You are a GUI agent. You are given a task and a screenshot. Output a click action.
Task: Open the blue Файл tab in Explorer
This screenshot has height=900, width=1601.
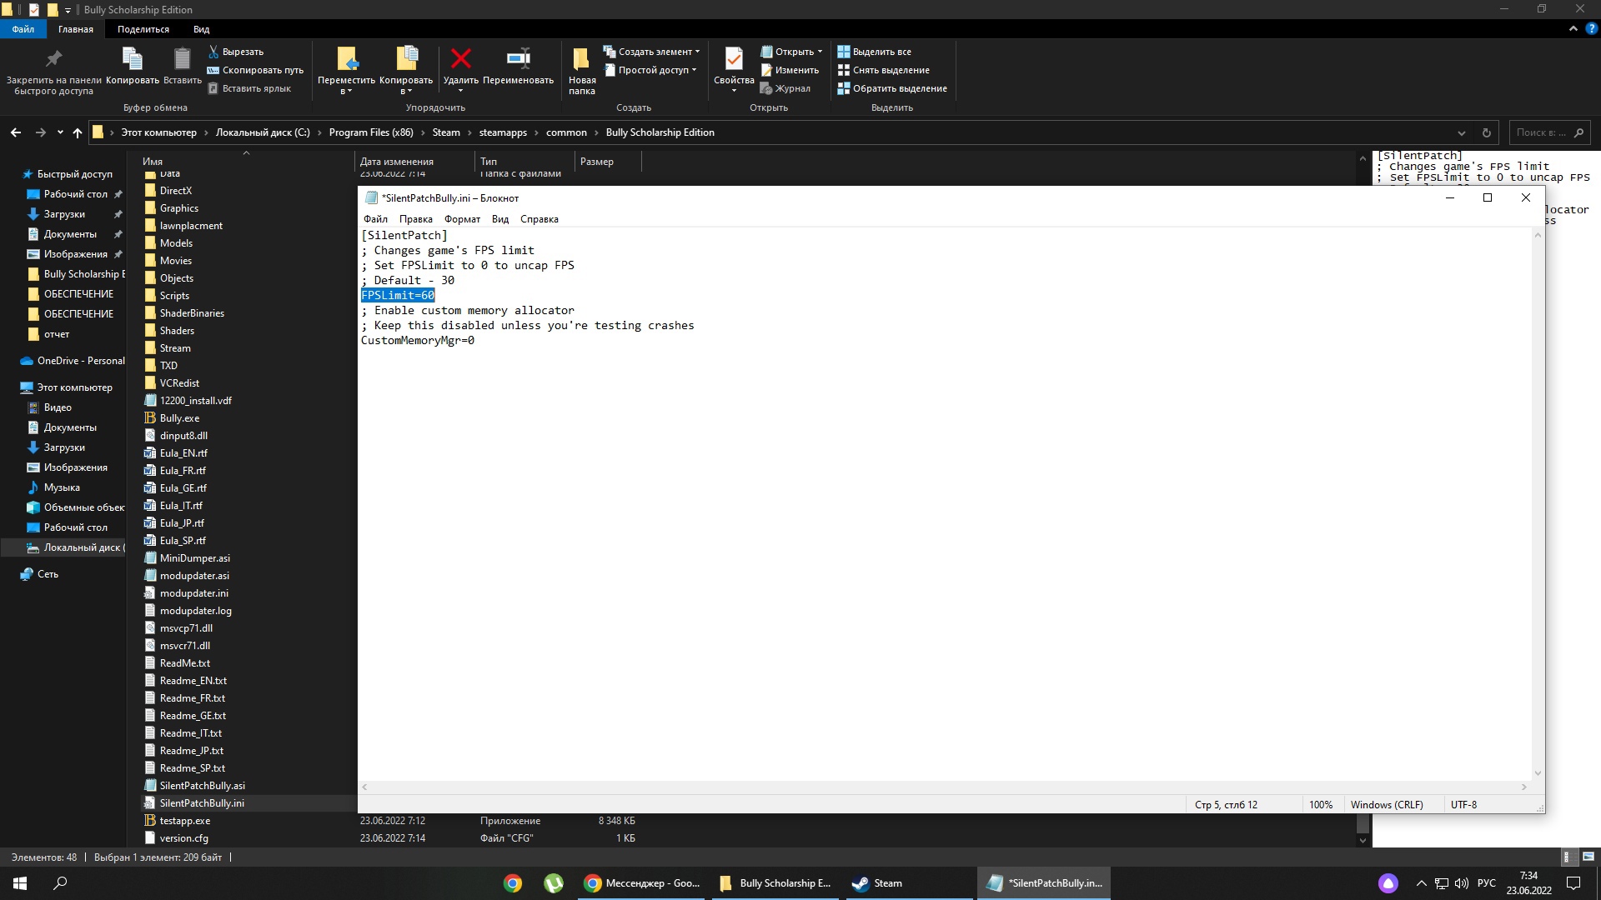coord(23,29)
